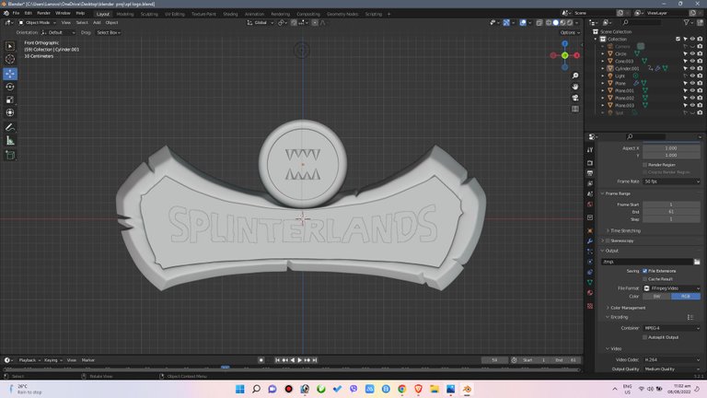
Task: Click the viewport pan hand icon
Action: click(x=574, y=87)
